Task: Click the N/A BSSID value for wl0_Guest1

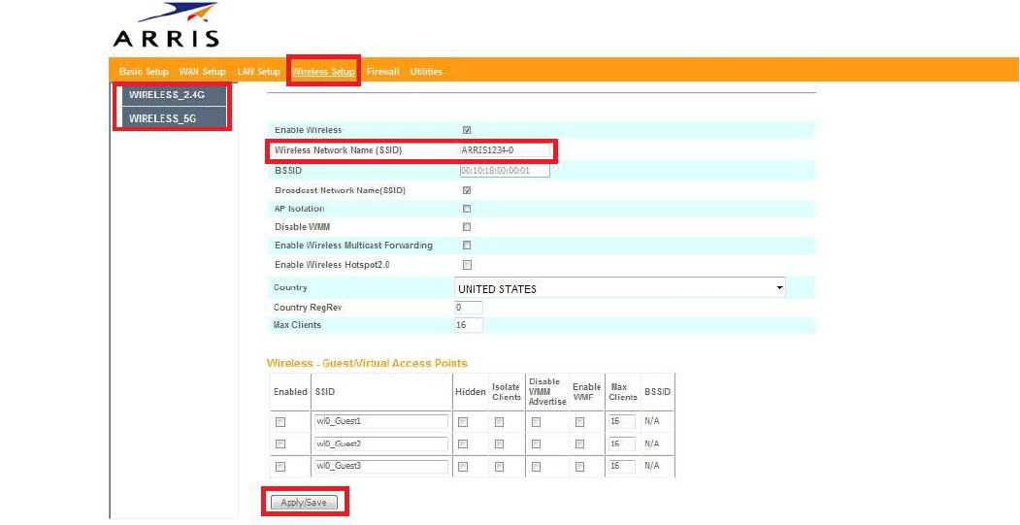Action: (x=652, y=421)
